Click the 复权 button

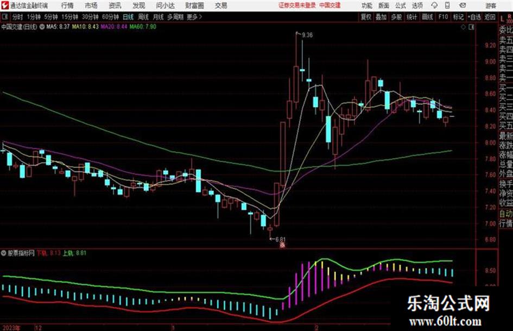pyautogui.click(x=366, y=17)
